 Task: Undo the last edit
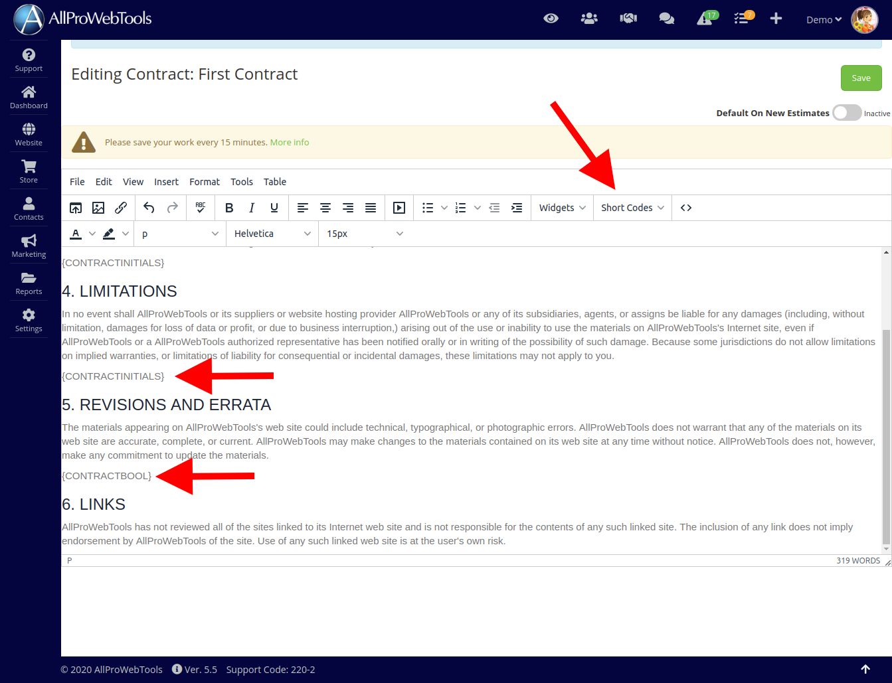point(149,208)
